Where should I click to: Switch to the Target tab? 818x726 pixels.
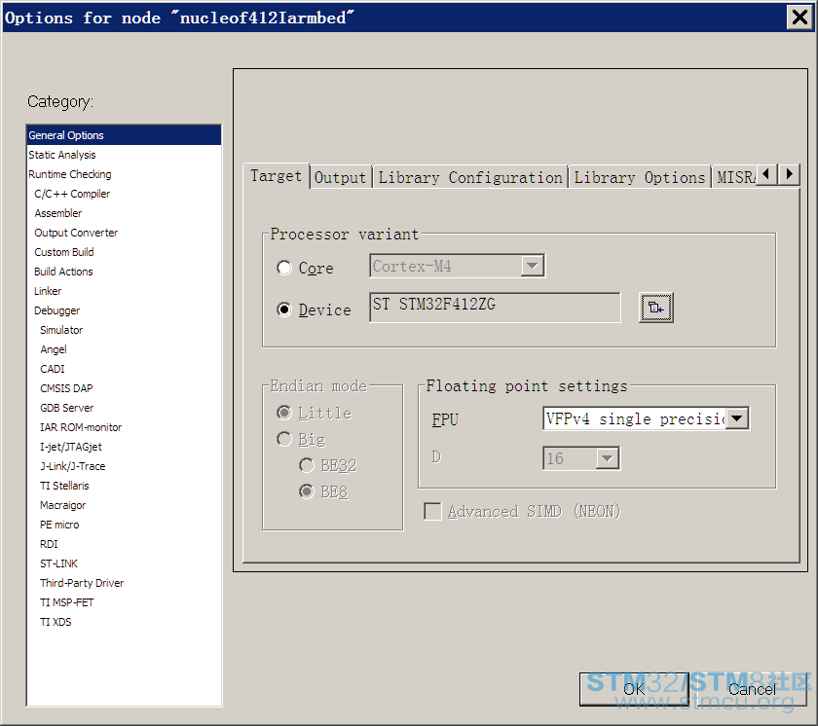click(x=276, y=176)
